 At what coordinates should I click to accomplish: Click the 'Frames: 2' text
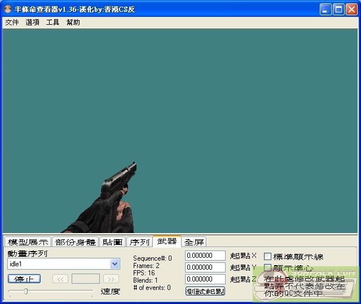pyautogui.click(x=146, y=266)
